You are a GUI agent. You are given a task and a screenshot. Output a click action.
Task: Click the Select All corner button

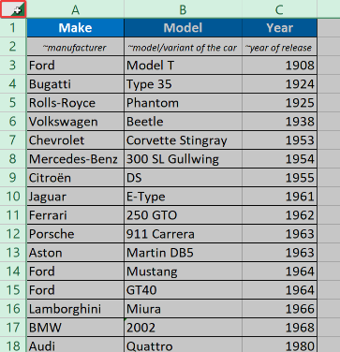(13, 9)
